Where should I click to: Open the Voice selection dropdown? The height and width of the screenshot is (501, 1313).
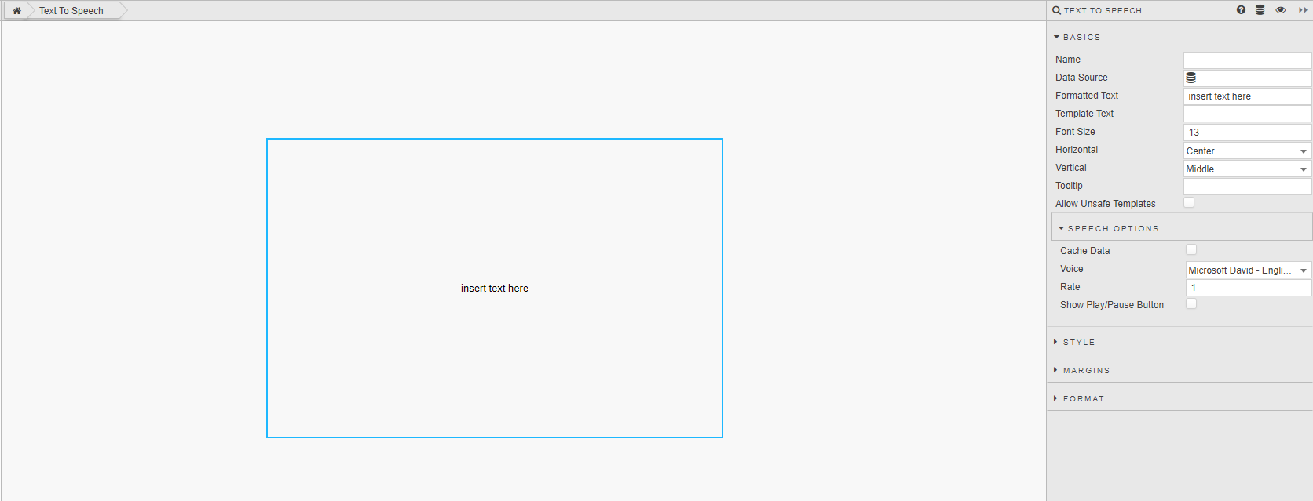tap(1249, 270)
